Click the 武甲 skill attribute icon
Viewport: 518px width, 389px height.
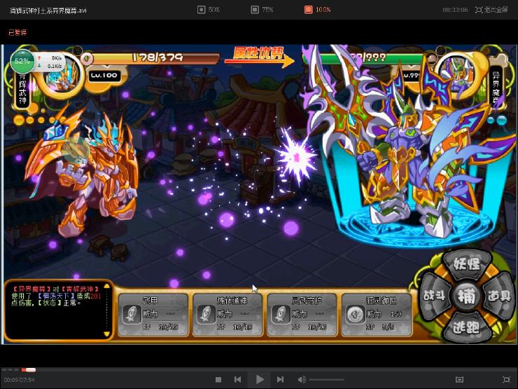tap(132, 315)
